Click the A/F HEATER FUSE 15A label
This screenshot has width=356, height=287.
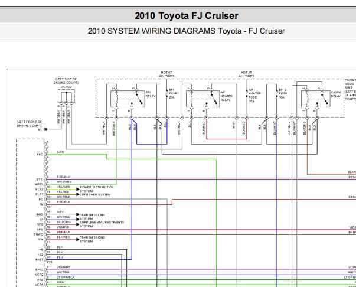point(254,95)
